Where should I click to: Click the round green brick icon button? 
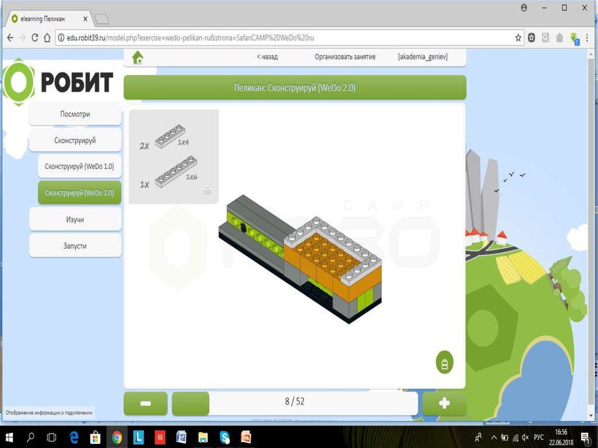pos(444,363)
